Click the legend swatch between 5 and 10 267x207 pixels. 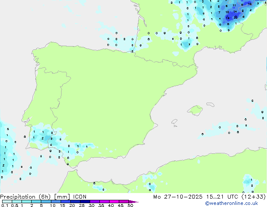46,202
